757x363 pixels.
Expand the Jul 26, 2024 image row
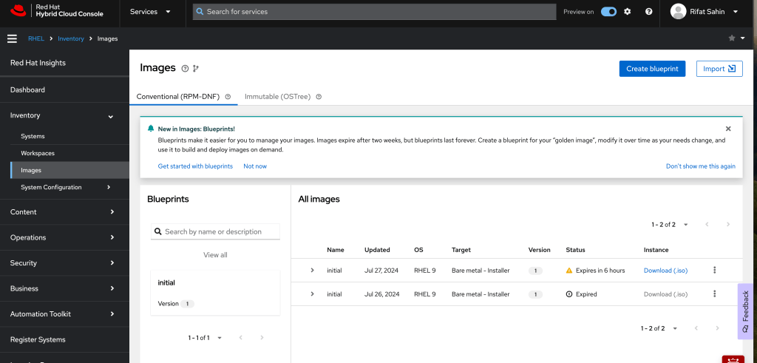[313, 294]
